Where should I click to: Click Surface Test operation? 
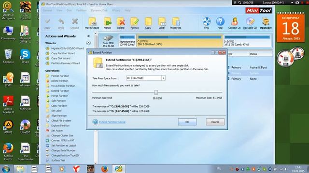click(58, 161)
